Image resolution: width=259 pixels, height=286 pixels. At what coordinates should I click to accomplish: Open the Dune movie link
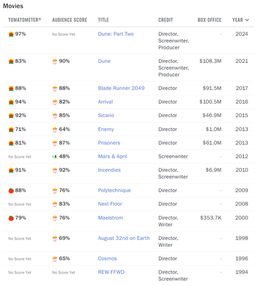(x=104, y=61)
